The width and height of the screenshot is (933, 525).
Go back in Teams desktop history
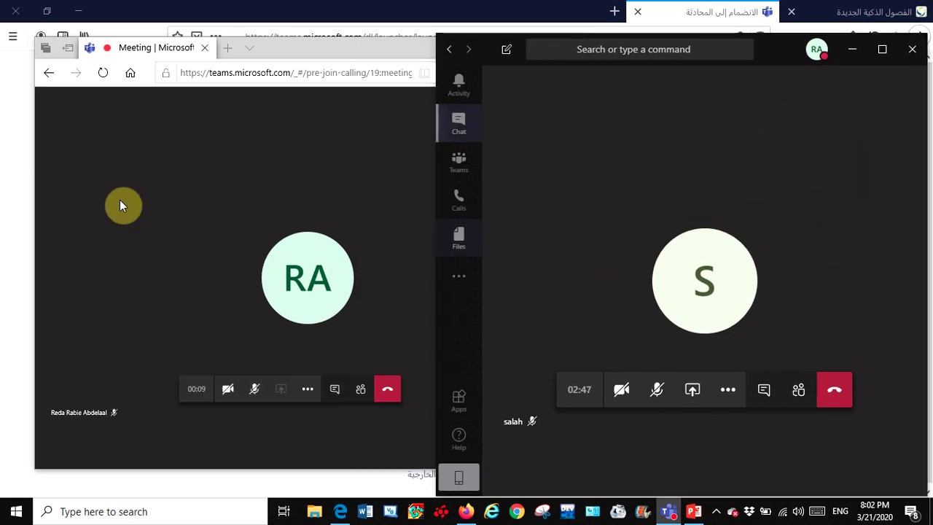click(x=449, y=50)
